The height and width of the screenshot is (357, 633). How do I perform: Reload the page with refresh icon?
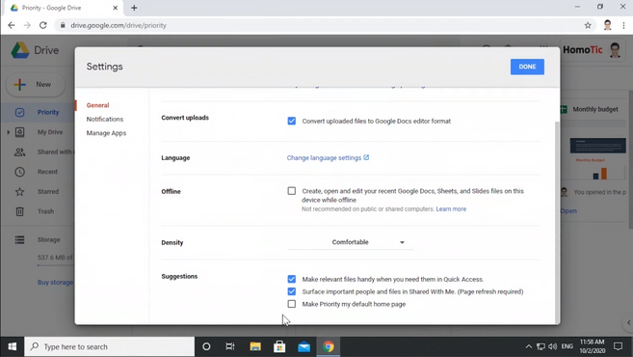coord(43,25)
